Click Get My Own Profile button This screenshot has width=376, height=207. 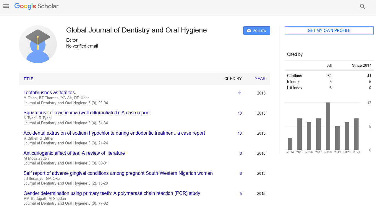click(x=329, y=30)
